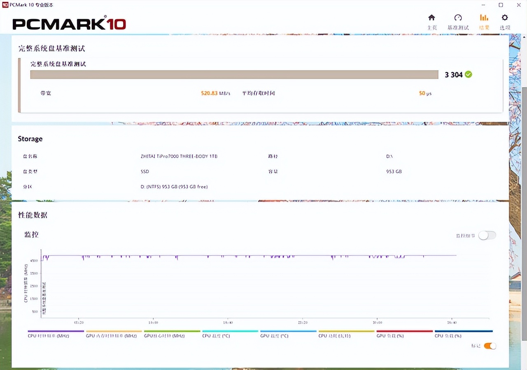527x370 pixels.
Task: Click the 520.83 MB/s bandwidth value
Action: click(x=215, y=93)
